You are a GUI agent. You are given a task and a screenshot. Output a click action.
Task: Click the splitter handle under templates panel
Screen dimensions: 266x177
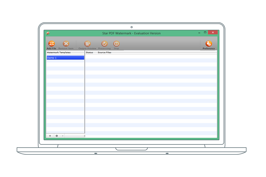(84, 136)
